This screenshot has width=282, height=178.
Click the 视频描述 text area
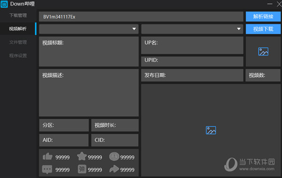point(89,93)
